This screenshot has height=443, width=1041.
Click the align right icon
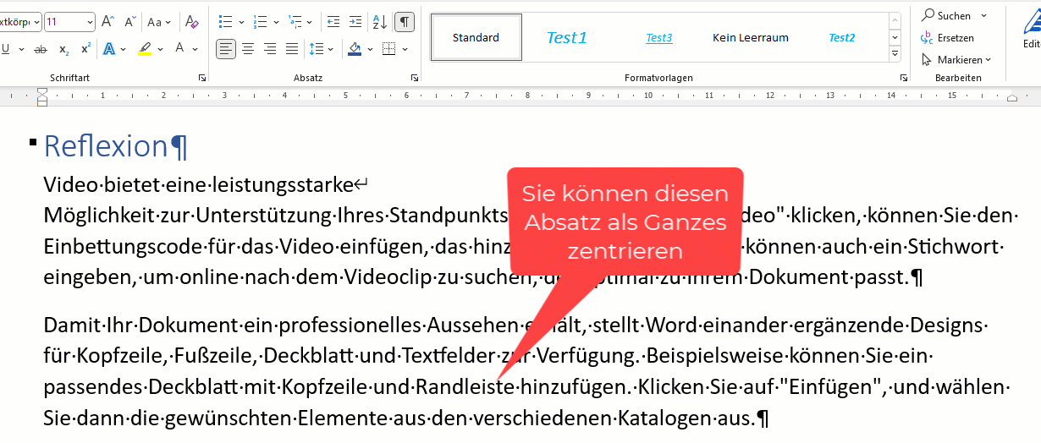[270, 49]
